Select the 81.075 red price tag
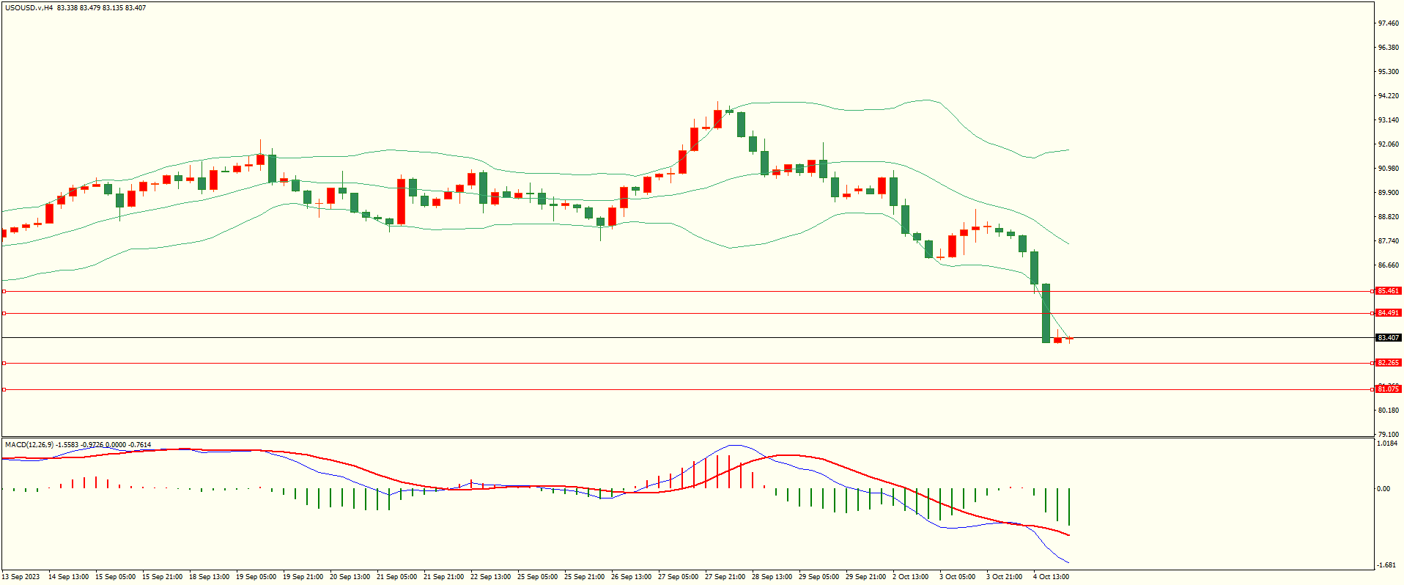This screenshot has width=1404, height=585. [x=1388, y=389]
